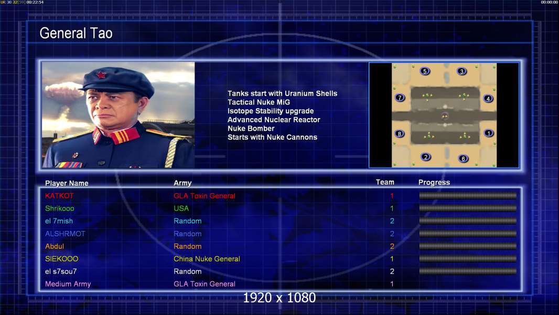Click the Player Name column header
559x315 pixels.
tap(67, 183)
